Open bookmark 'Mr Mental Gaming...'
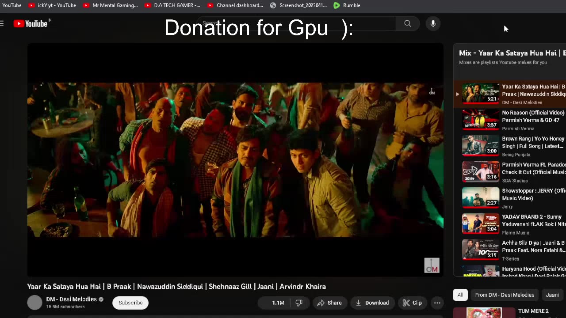 coord(111,5)
